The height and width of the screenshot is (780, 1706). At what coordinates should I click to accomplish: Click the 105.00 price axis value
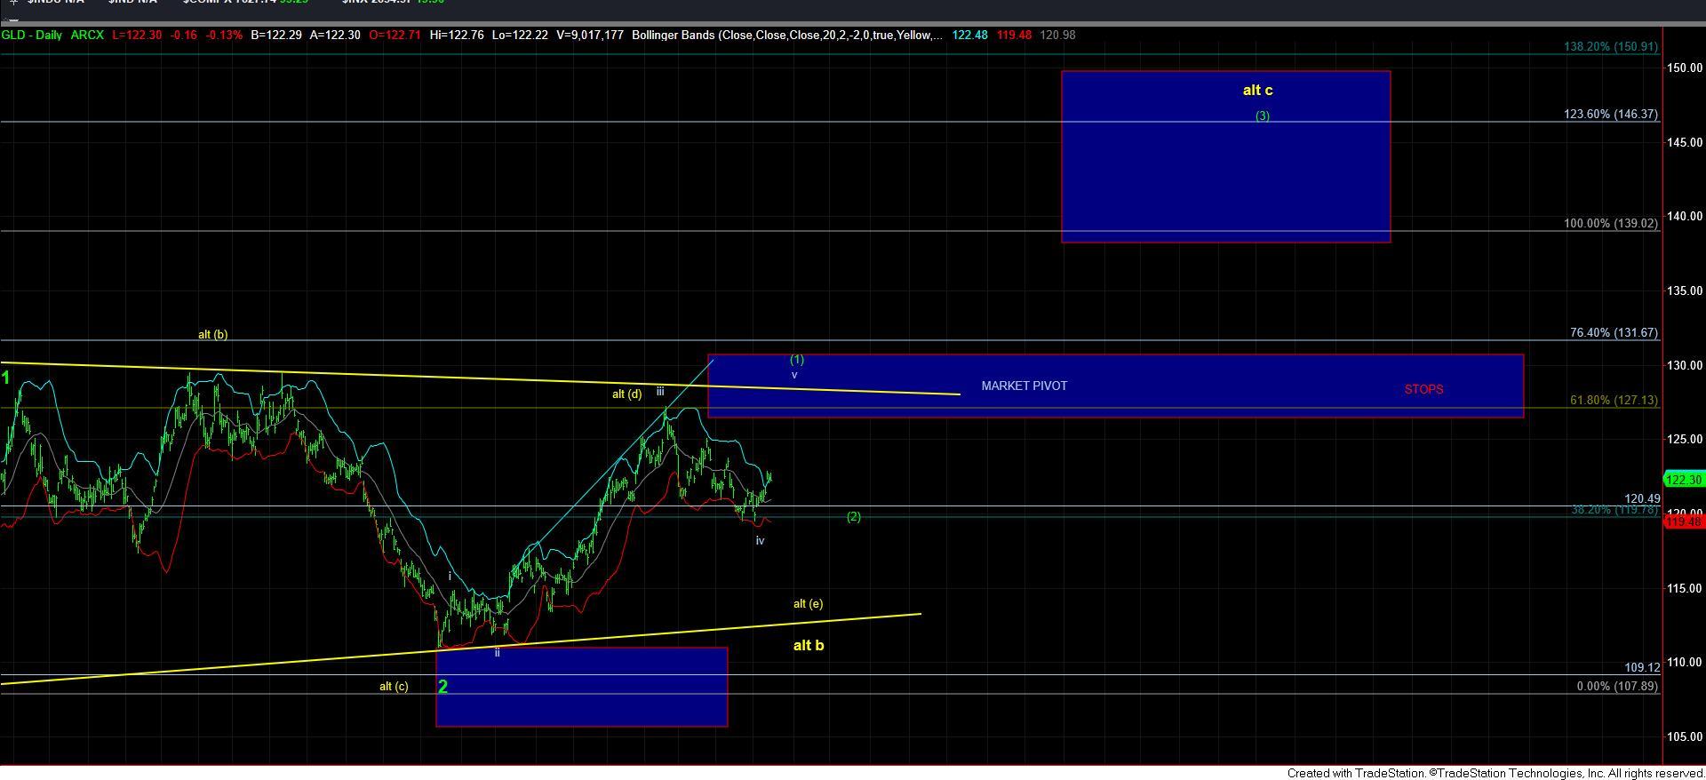point(1685,736)
